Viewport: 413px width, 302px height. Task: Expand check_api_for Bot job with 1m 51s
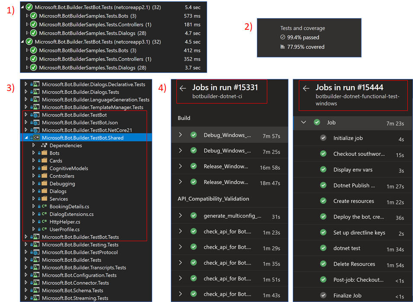180,278
